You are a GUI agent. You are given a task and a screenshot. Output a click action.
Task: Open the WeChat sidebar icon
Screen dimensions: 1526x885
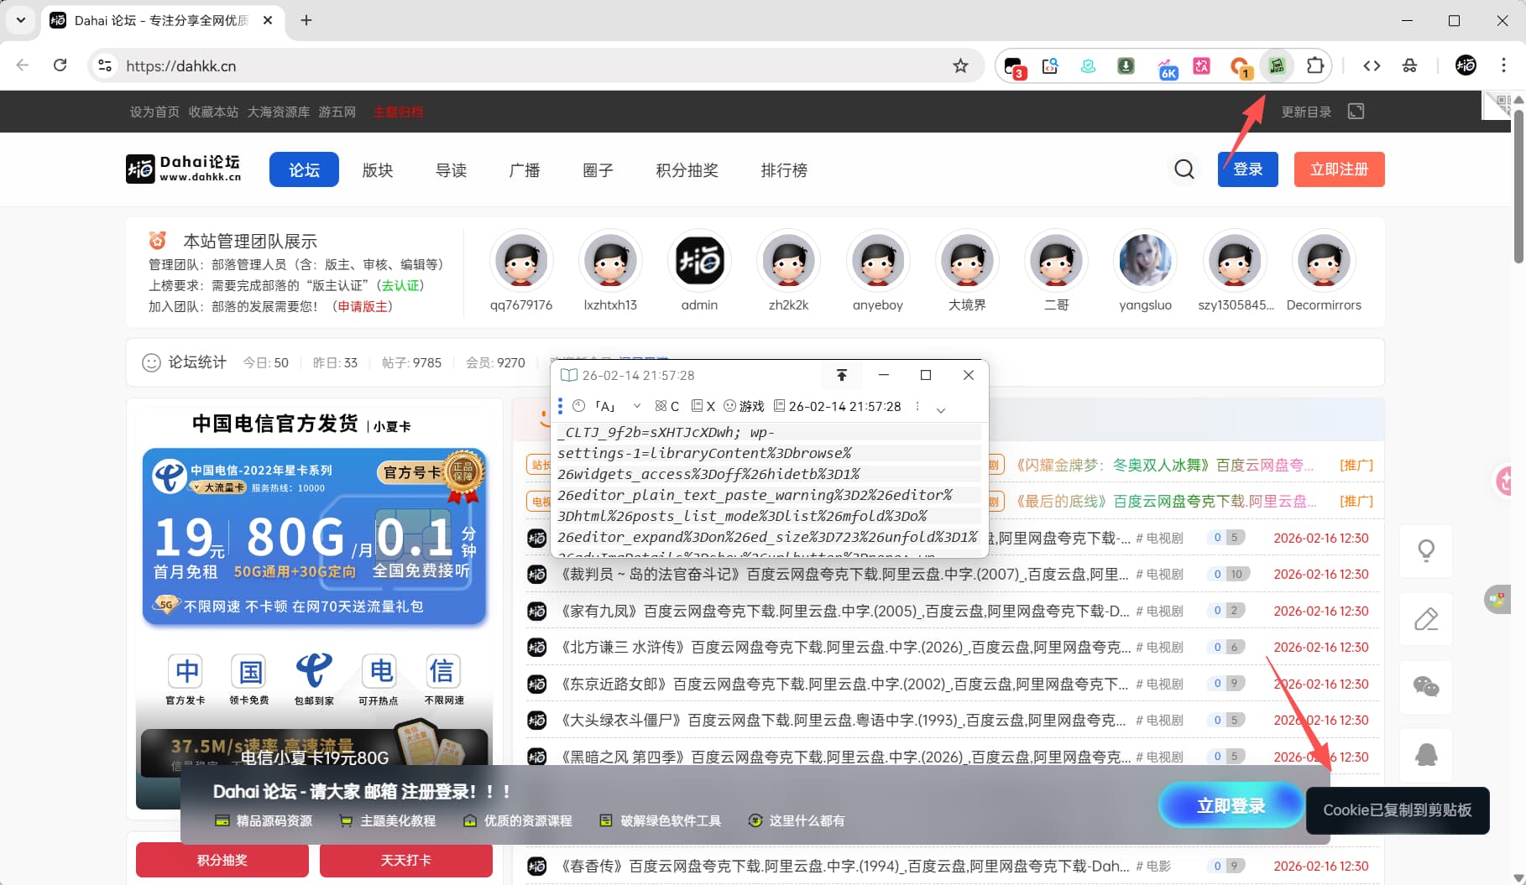[1426, 688]
